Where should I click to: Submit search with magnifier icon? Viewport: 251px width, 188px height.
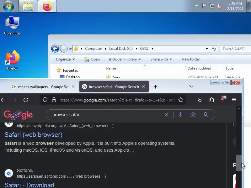206,115
